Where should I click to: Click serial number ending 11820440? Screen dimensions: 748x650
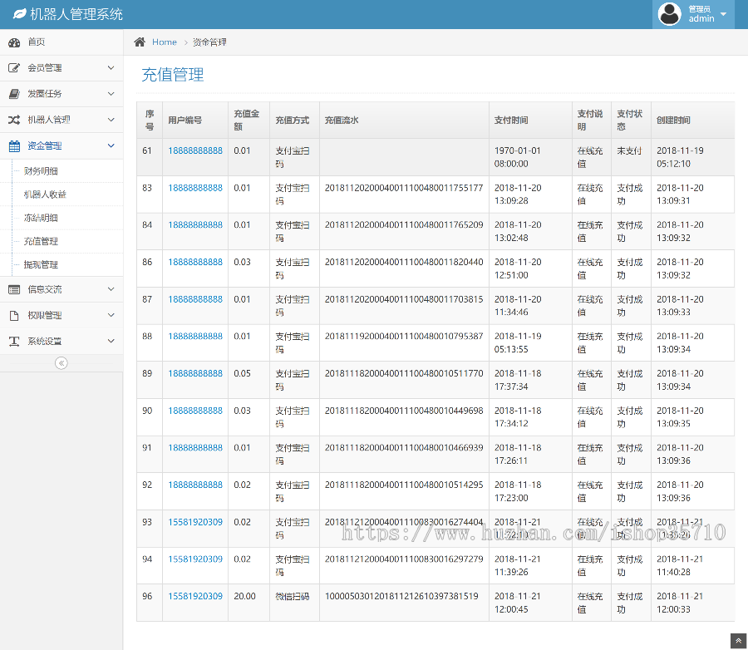click(404, 262)
